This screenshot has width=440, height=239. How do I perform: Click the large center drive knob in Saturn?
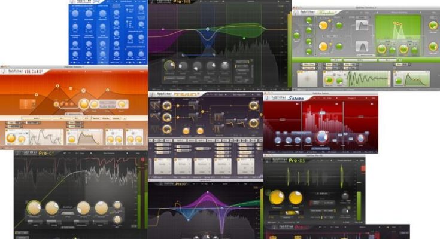coord(323,137)
